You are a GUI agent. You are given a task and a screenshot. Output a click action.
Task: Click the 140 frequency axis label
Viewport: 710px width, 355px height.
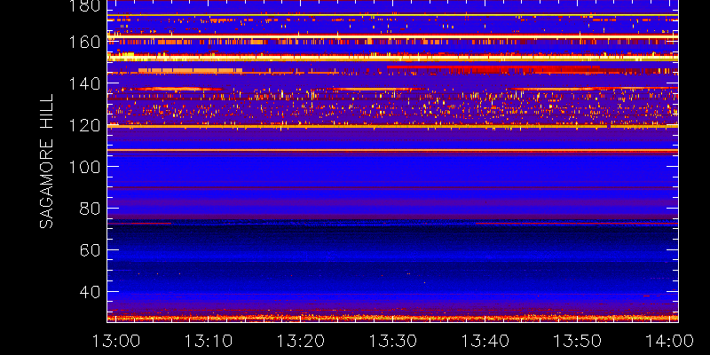pyautogui.click(x=84, y=83)
